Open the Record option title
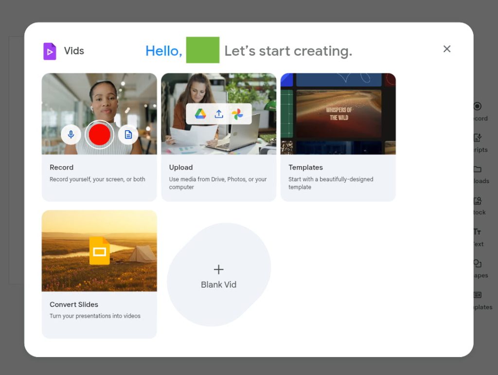 click(61, 168)
